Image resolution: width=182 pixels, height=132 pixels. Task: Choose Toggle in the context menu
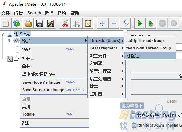click(54, 114)
